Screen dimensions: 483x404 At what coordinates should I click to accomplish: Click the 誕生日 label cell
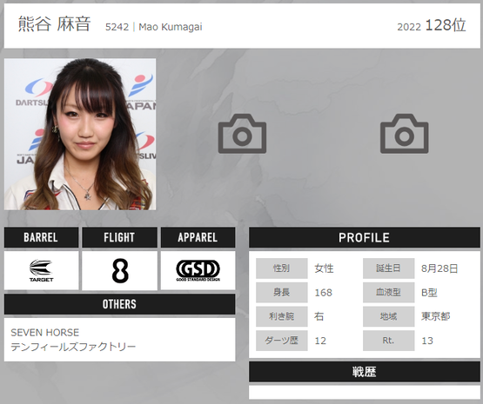[x=388, y=268]
